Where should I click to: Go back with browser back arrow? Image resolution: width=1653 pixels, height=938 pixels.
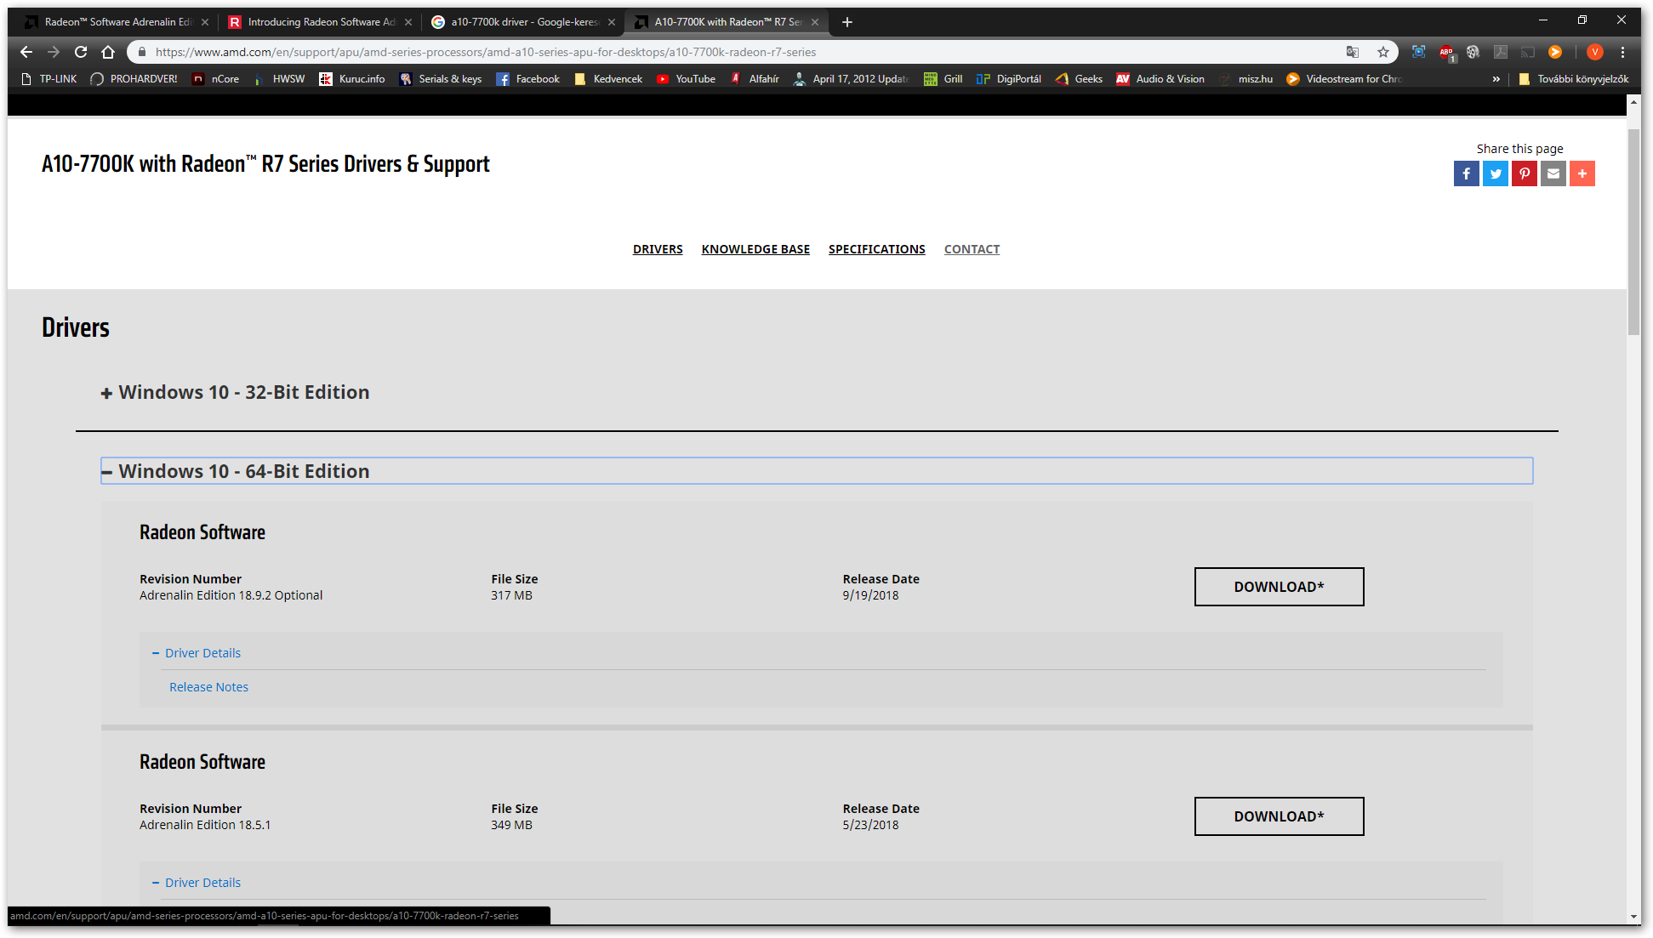pyautogui.click(x=26, y=52)
